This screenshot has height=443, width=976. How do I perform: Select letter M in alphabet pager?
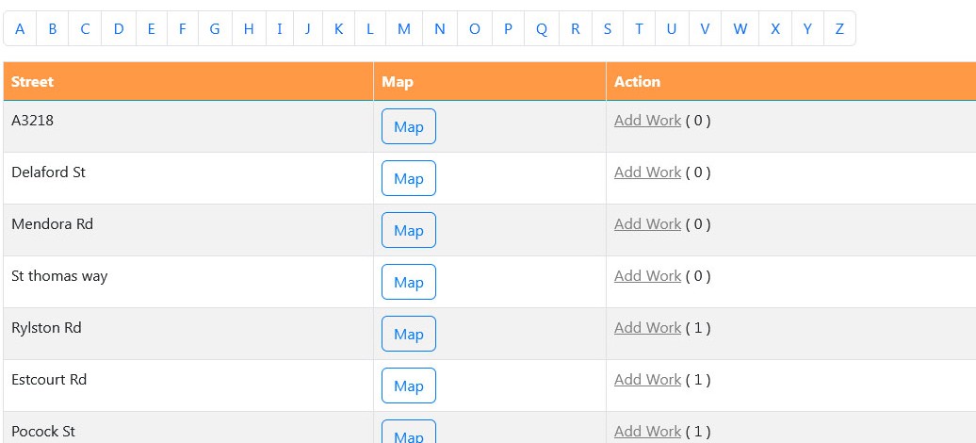pyautogui.click(x=404, y=28)
